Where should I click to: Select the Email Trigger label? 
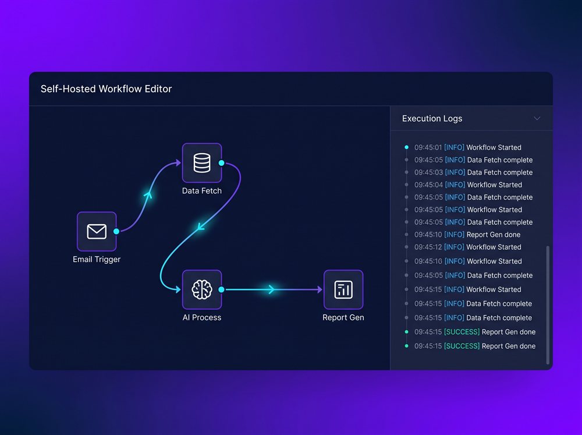pos(97,259)
